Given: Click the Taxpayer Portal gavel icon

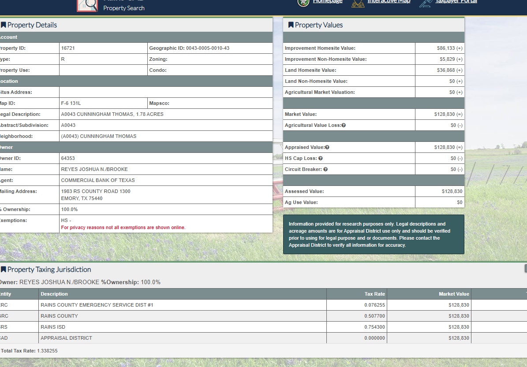Looking at the screenshot, I should (426, 3).
